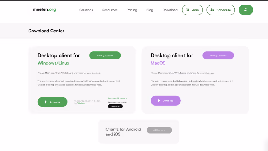This screenshot has height=151, width=268.
Task: Click the MacOS purple heading text
Action: click(x=158, y=63)
